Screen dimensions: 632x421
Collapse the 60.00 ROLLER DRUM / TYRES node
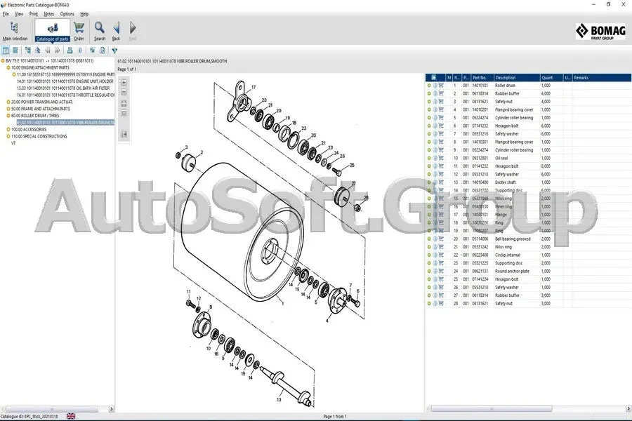click(8, 116)
